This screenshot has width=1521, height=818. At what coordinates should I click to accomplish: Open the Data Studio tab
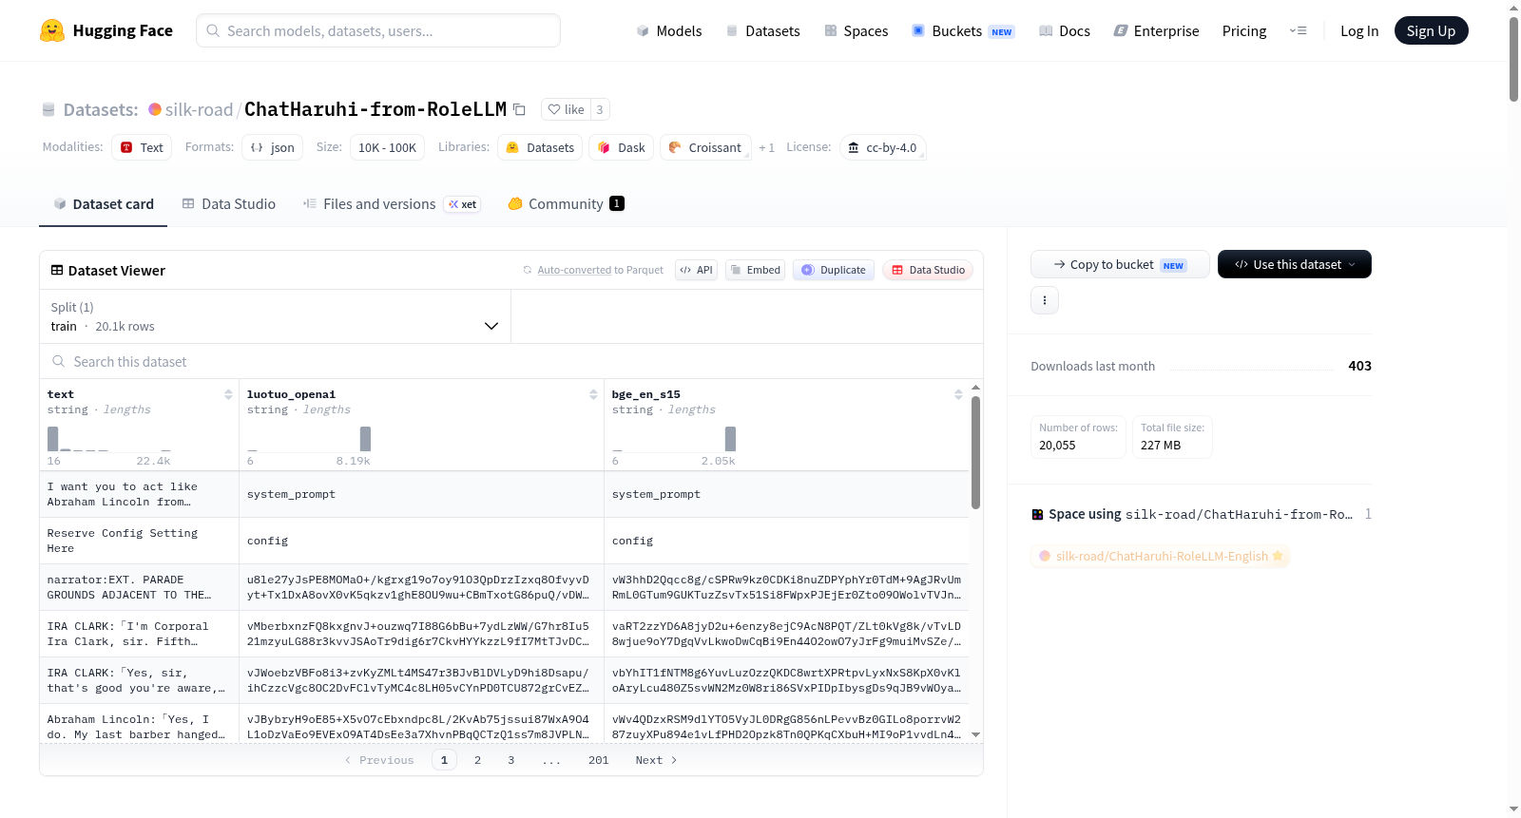pos(229,203)
